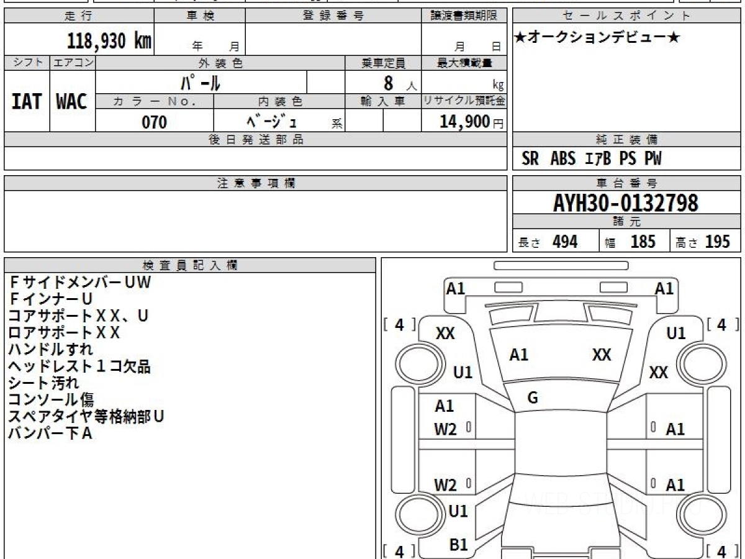
Task: Click the ★オークションデビュー★ sales point text
Action: (x=598, y=38)
